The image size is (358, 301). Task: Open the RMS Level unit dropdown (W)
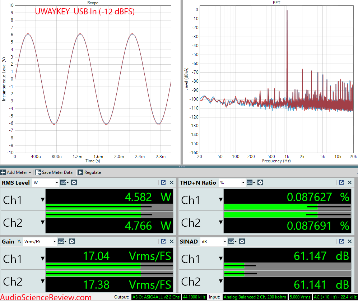(x=46, y=183)
